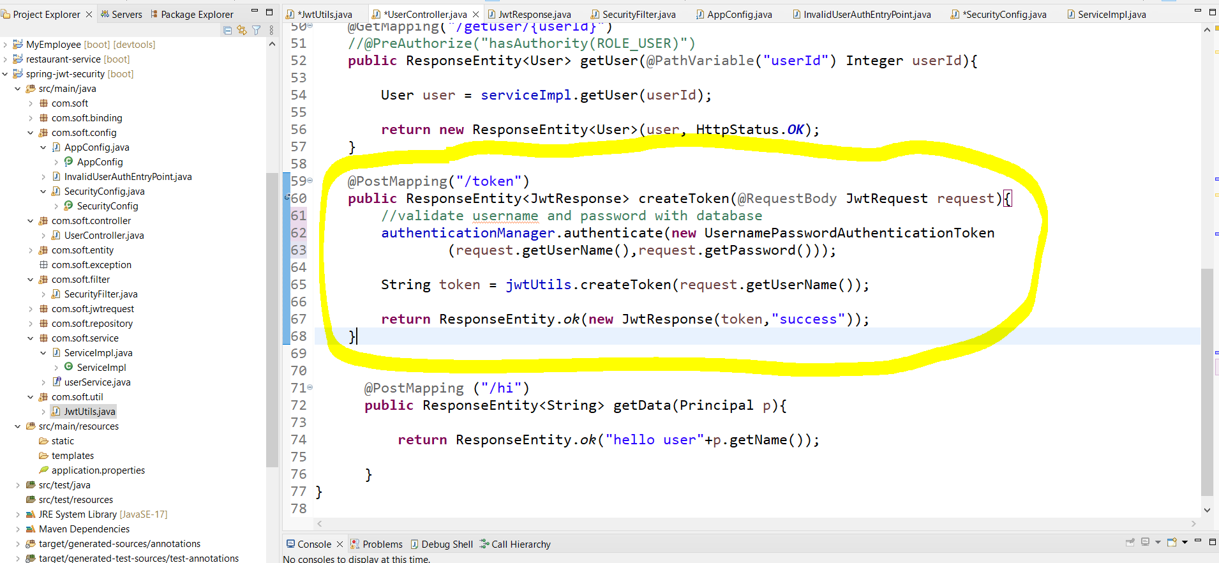The image size is (1219, 563).
Task: Click the Display Selected Console monitor icon
Action: [1145, 543]
